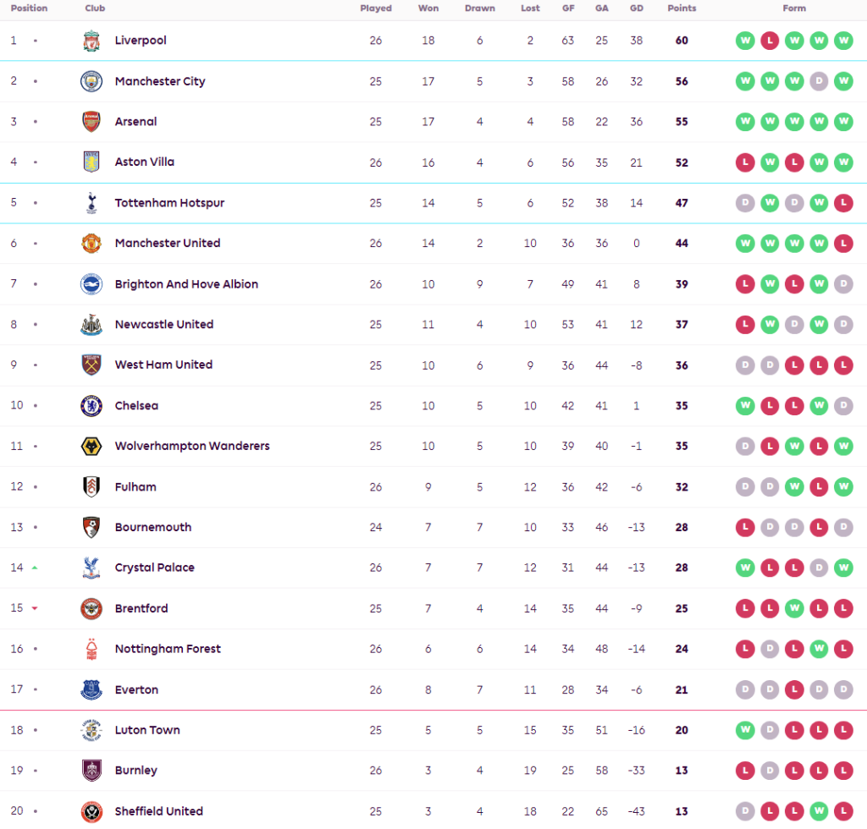Click the Manchester City club badge
This screenshot has height=829, width=867.
[x=91, y=81]
